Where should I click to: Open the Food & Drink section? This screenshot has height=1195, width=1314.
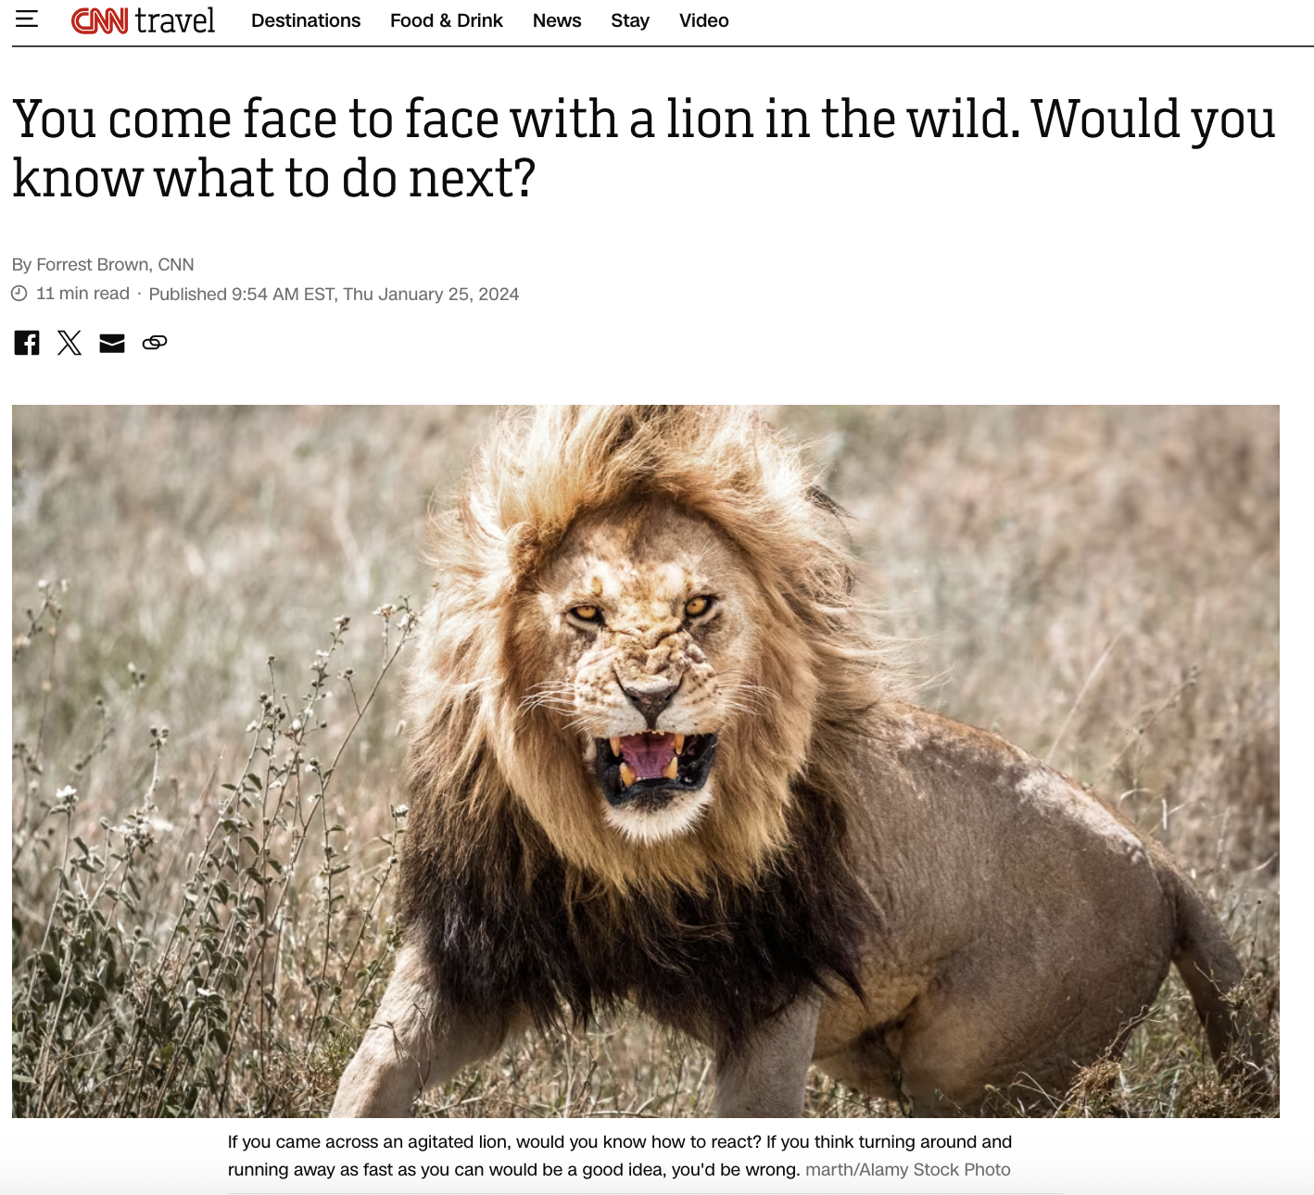click(x=447, y=20)
